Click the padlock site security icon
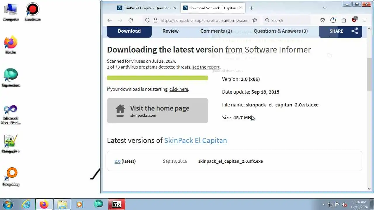The width and height of the screenshot is (374, 210). click(x=155, y=20)
